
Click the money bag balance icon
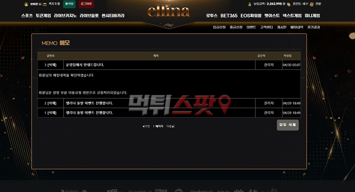pyautogui.click(x=249, y=4)
